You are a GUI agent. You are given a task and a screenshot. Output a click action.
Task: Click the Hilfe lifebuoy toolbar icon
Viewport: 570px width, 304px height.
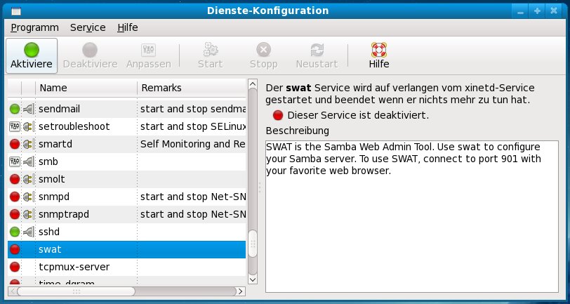[378, 55]
